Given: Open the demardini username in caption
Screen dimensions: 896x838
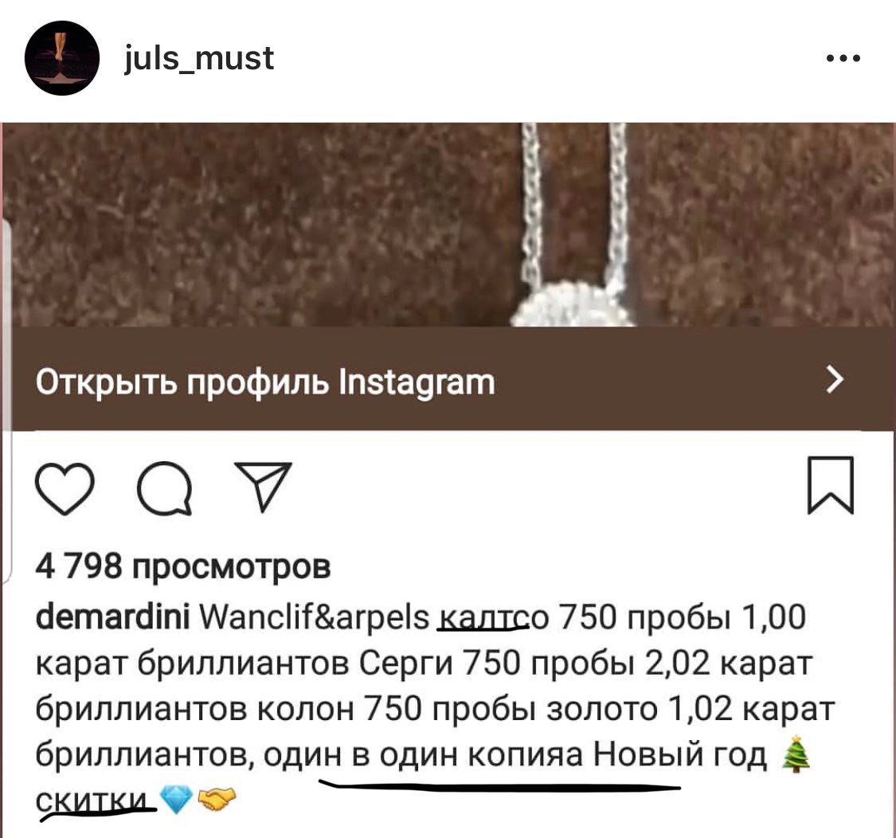Looking at the screenshot, I should coord(112,617).
